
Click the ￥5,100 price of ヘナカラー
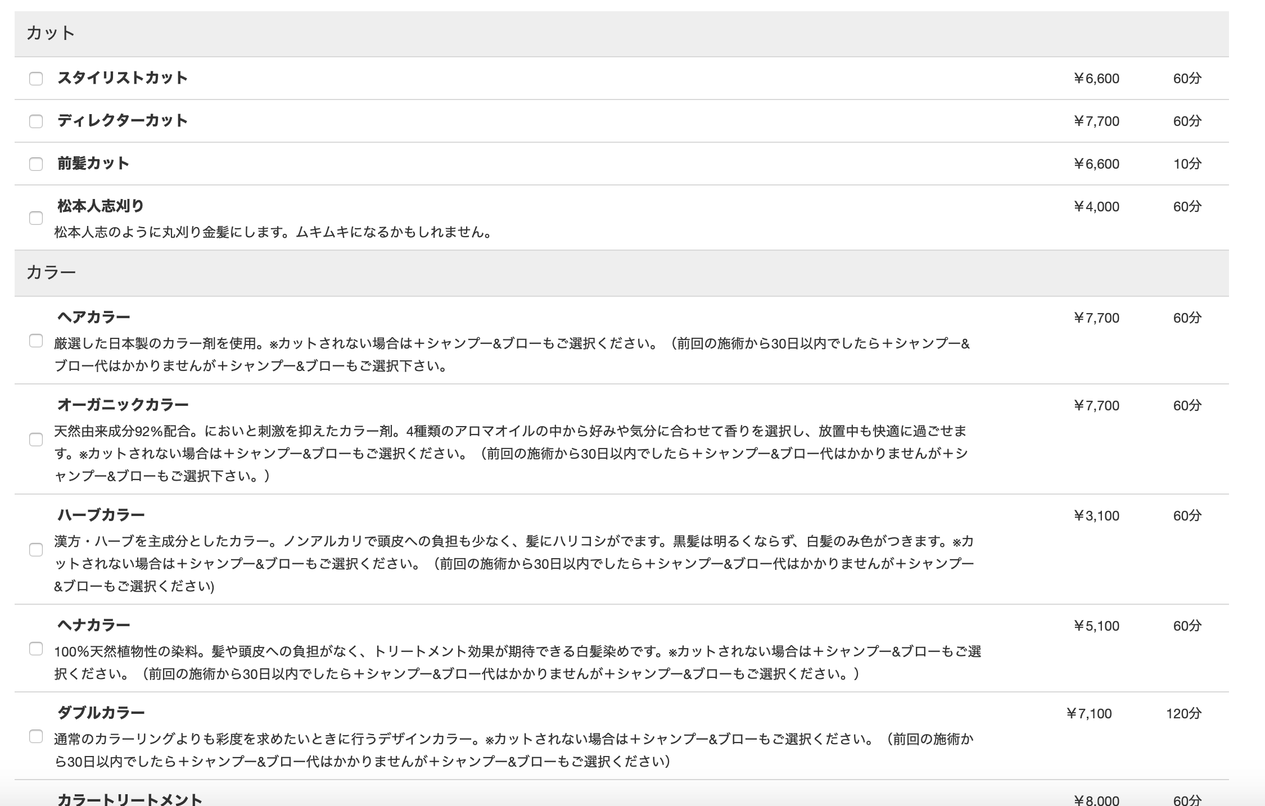coord(1096,626)
